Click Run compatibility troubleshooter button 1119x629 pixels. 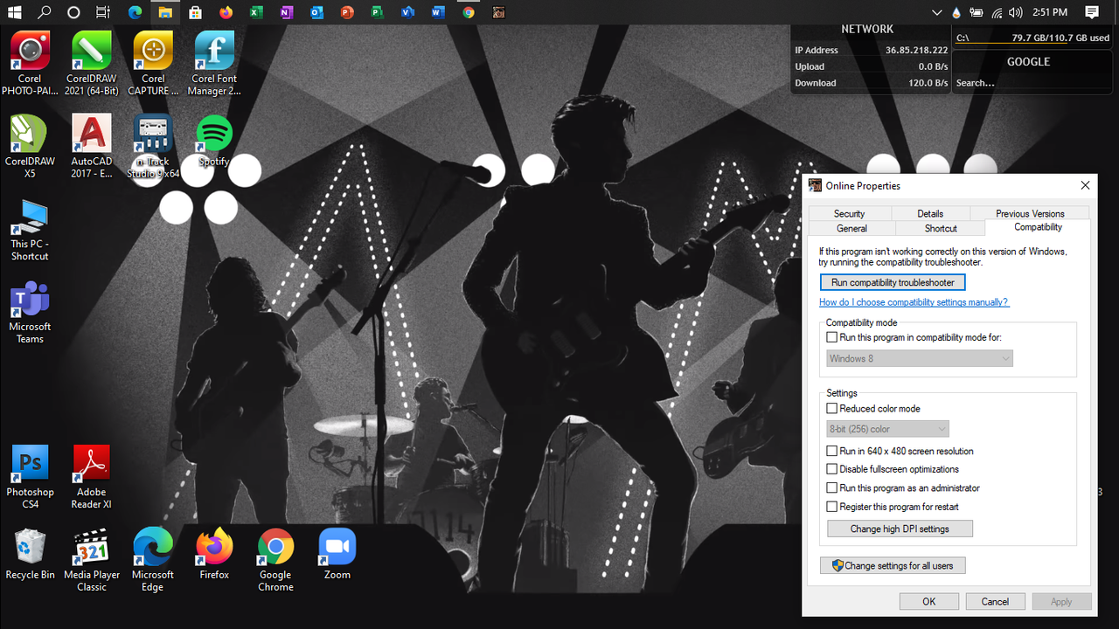pos(893,282)
